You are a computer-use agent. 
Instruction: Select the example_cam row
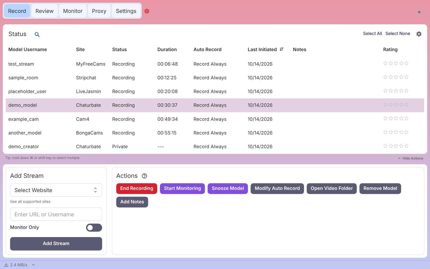pyautogui.click(x=215, y=119)
